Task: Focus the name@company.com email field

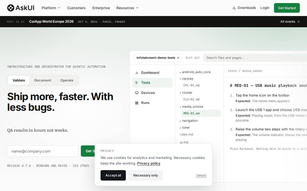Action: [x=43, y=151]
